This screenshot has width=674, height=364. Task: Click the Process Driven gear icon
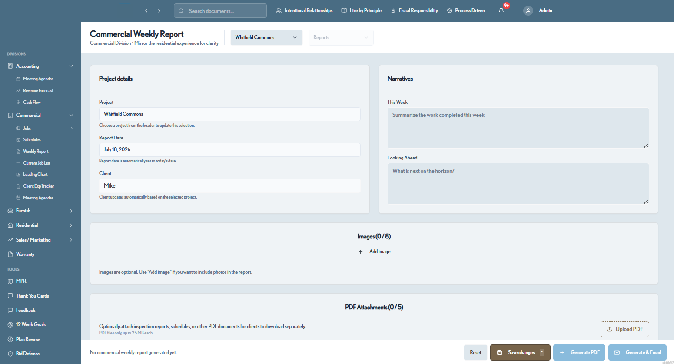(449, 11)
